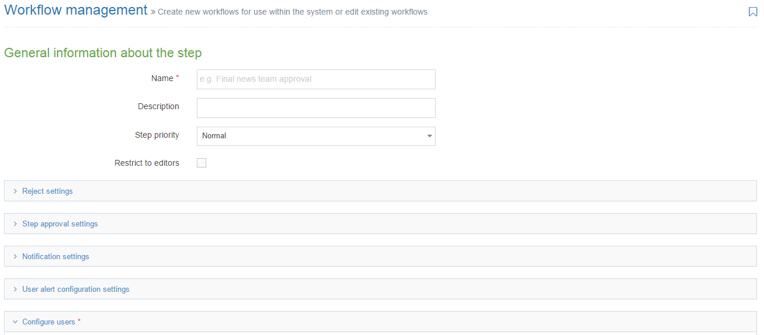Open the Notification settings section
This screenshot has height=335, width=764.
(x=55, y=257)
